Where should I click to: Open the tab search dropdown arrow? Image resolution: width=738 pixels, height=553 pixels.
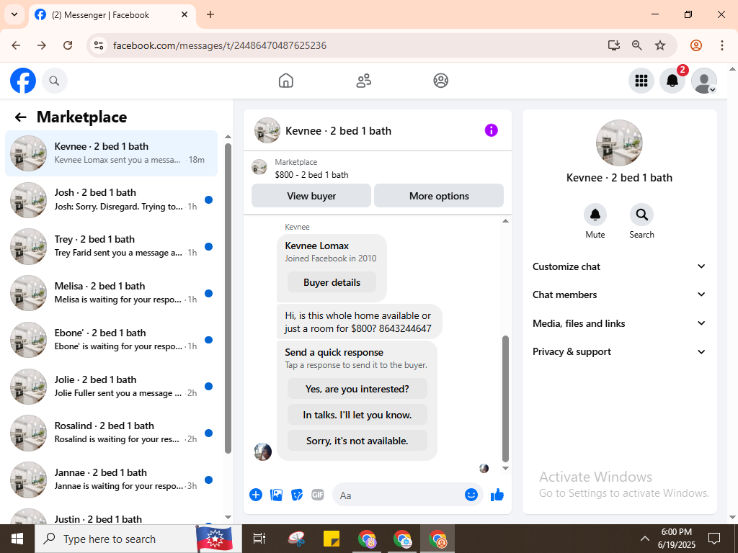(x=14, y=14)
